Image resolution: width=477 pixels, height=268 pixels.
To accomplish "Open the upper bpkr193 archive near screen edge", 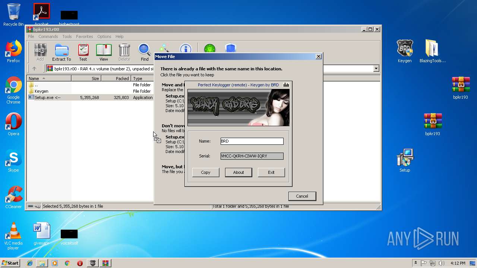I will pos(461,88).
